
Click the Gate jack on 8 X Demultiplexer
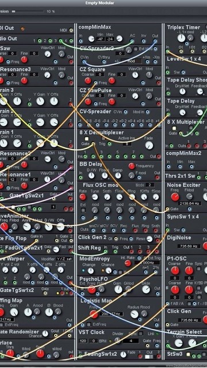click(93, 144)
